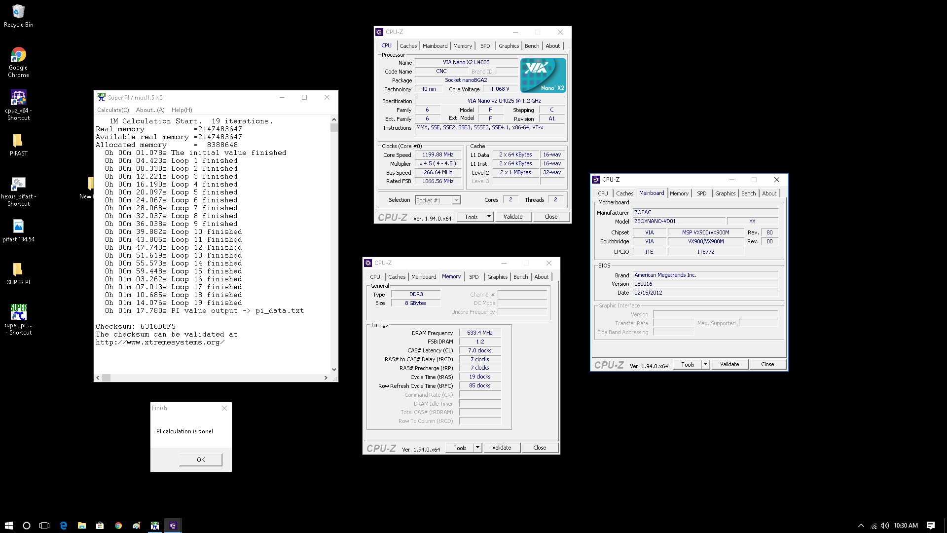Image resolution: width=947 pixels, height=533 pixels.
Task: Open the About...(A) menu in Super PI
Action: pos(150,110)
